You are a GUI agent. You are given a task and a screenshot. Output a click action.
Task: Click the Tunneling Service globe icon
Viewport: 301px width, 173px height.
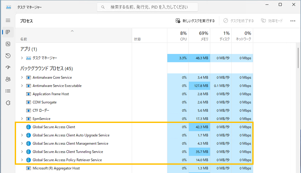click(28, 152)
